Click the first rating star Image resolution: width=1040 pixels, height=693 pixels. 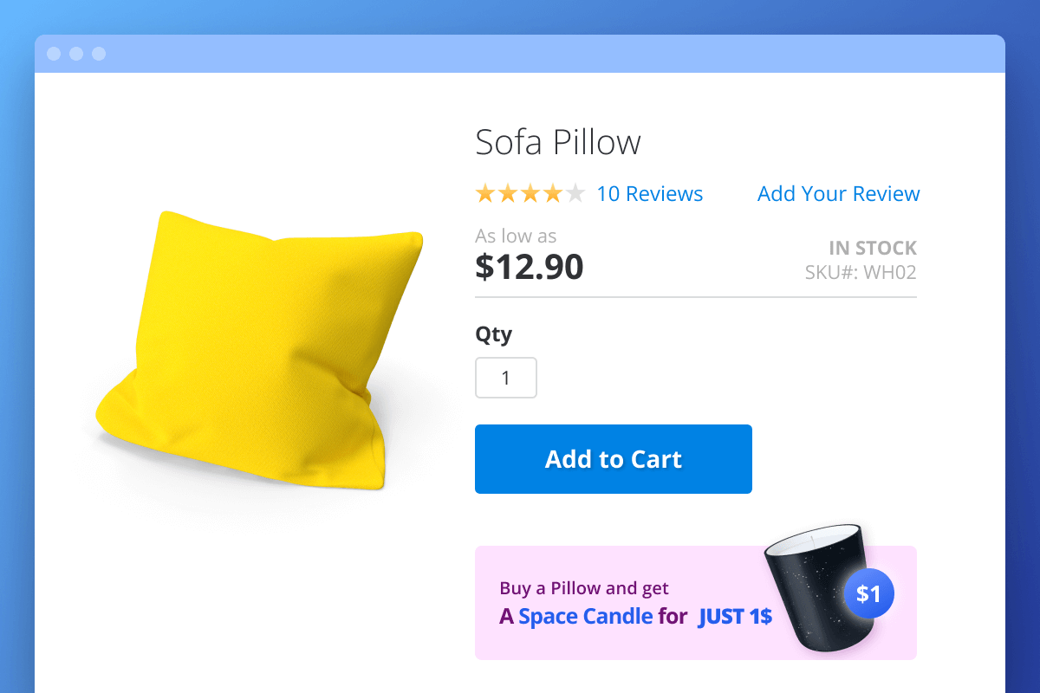pyautogui.click(x=485, y=194)
